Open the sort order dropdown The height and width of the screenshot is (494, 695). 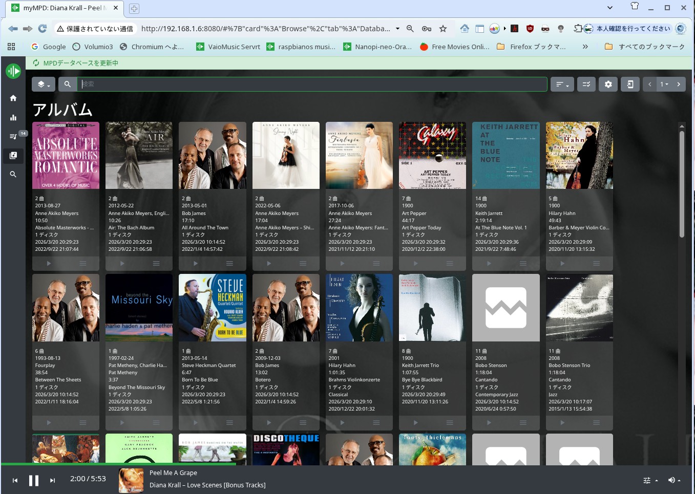click(562, 84)
